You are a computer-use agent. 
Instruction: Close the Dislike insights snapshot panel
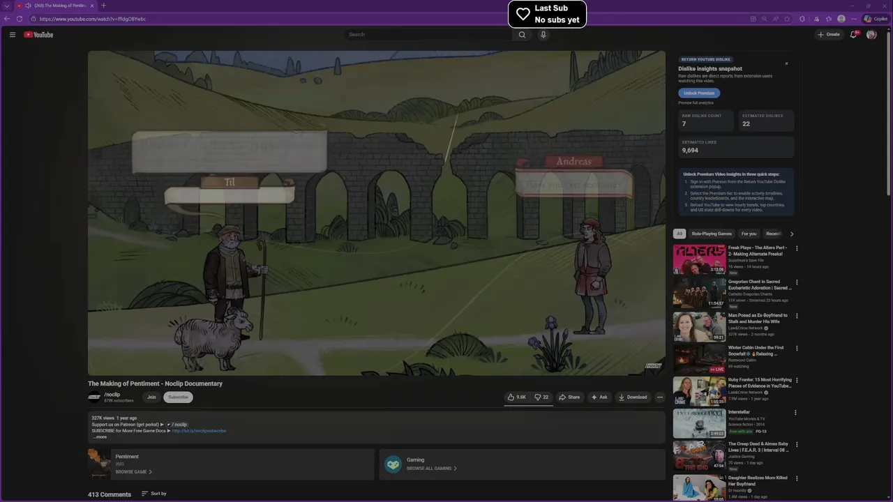click(786, 63)
